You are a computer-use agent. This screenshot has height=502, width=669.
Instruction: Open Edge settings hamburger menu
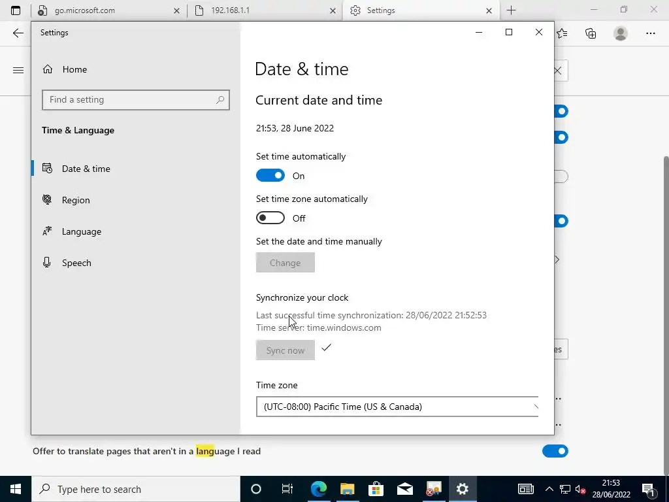point(18,70)
